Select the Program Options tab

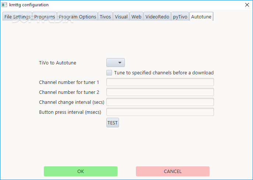pyautogui.click(x=77, y=17)
